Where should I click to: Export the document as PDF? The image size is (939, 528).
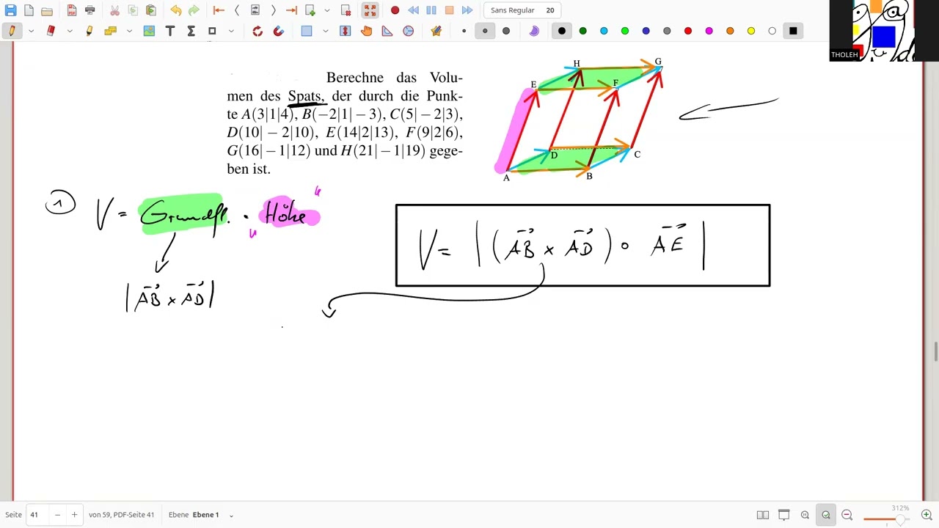coord(71,10)
